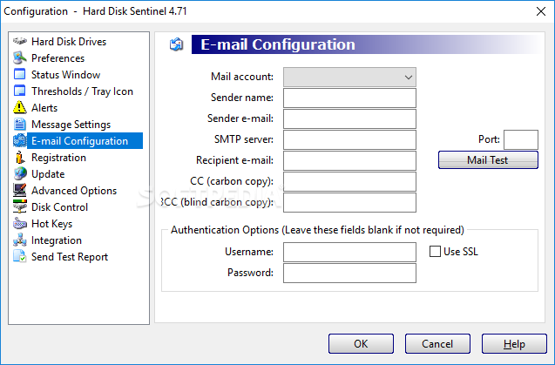Click the Port number field

[521, 140]
